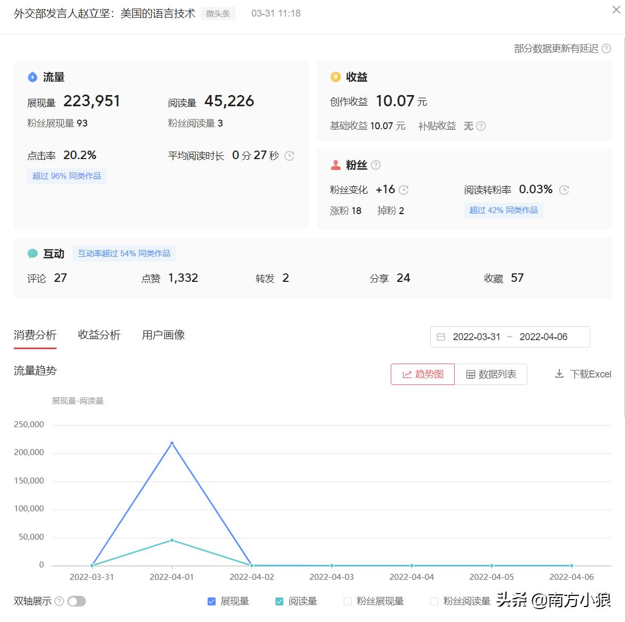Switch to the 用户画像 tab
Screen dimensions: 625x622
tap(163, 335)
